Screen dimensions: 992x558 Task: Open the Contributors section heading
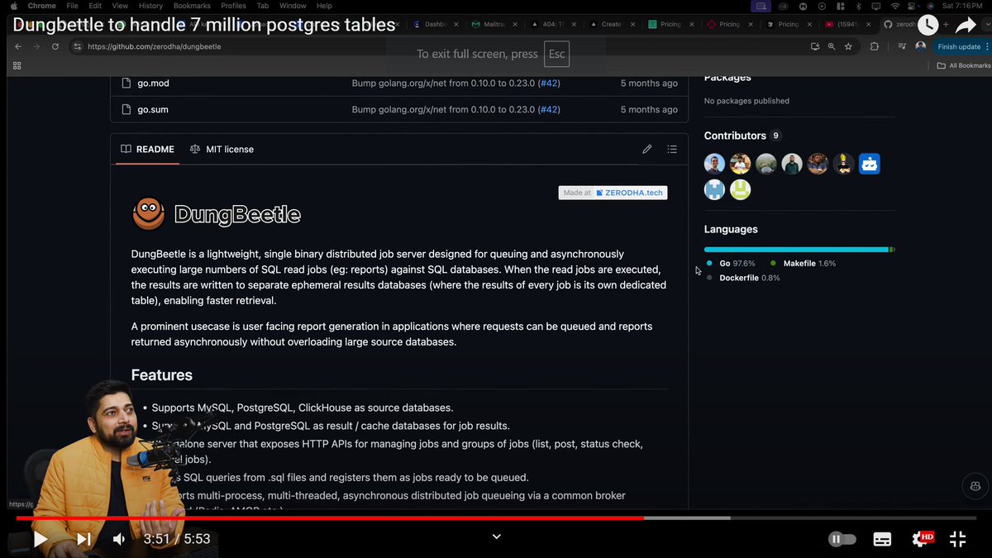coord(735,136)
